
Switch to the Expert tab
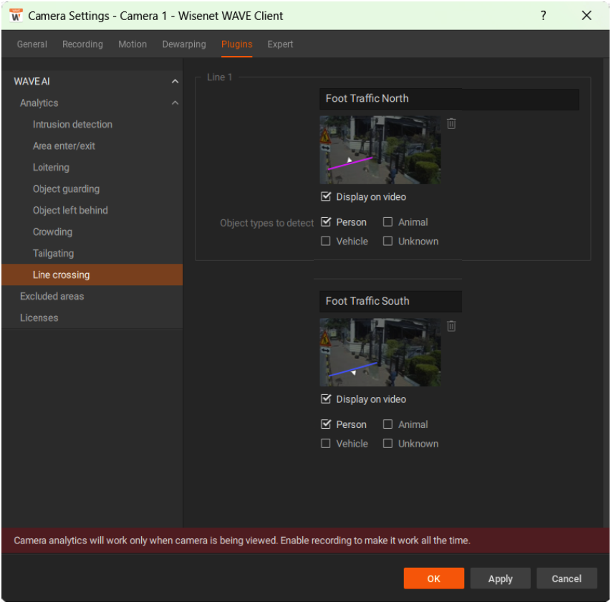[x=280, y=44]
